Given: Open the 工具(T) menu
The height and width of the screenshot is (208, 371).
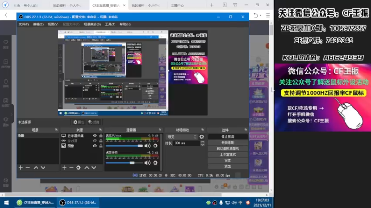Looking at the screenshot, I should (x=110, y=24).
